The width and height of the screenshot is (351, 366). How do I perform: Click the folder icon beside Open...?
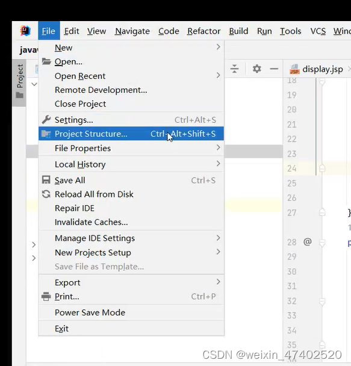(x=46, y=61)
